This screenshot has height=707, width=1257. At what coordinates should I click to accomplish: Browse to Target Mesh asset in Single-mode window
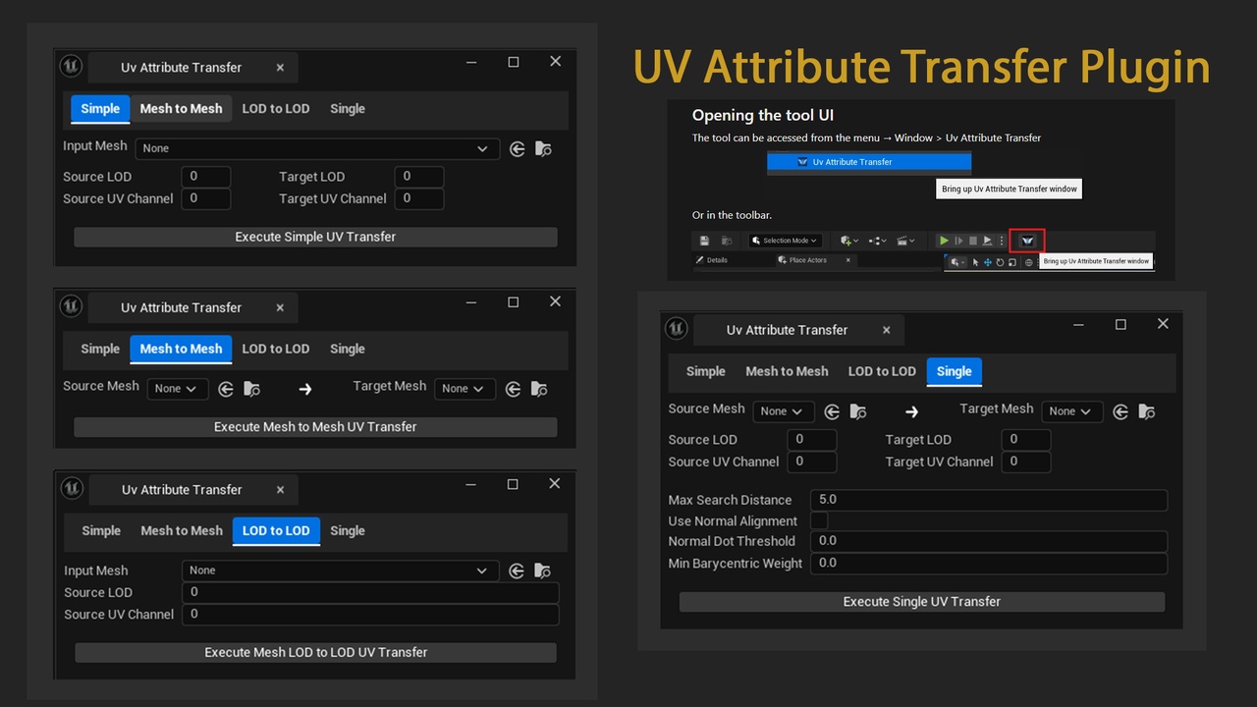pyautogui.click(x=1147, y=411)
